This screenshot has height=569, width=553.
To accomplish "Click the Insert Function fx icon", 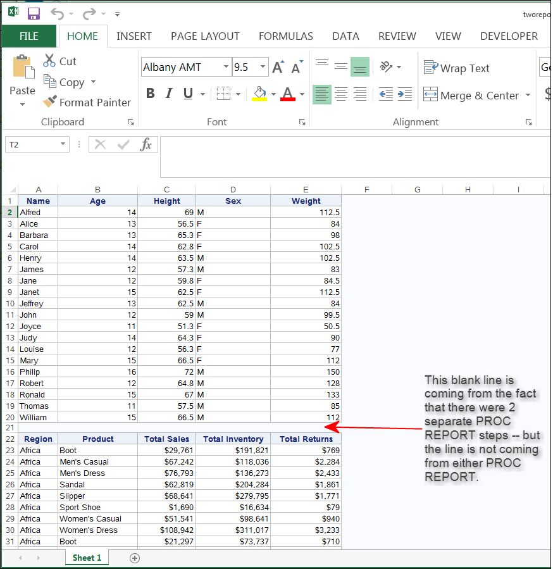I will point(146,144).
